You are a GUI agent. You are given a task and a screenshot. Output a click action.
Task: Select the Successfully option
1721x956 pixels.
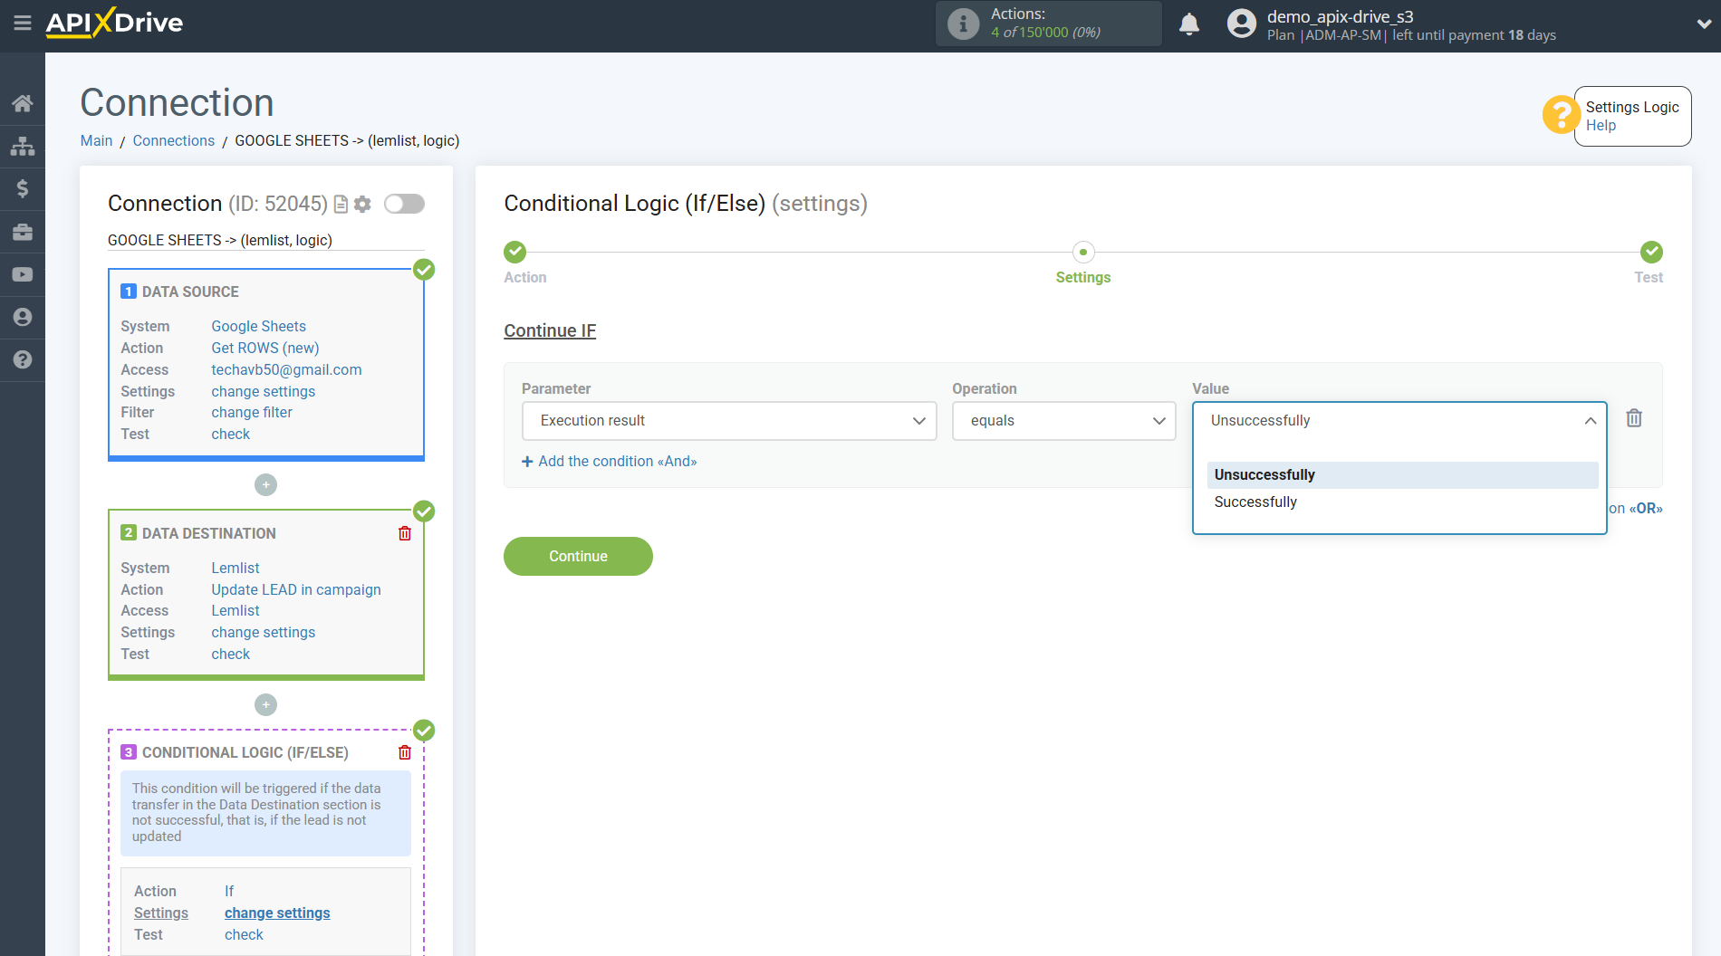[1402, 502]
